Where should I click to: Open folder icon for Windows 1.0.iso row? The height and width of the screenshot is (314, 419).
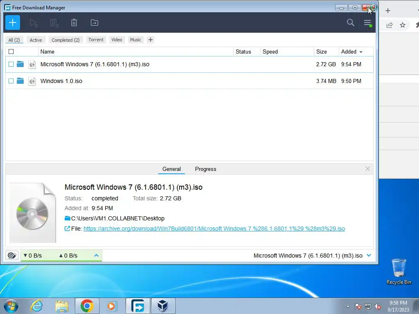[x=20, y=81]
